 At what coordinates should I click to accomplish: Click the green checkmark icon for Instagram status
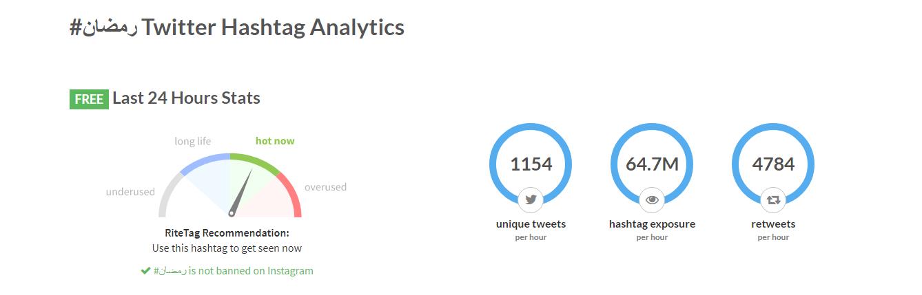(145, 271)
